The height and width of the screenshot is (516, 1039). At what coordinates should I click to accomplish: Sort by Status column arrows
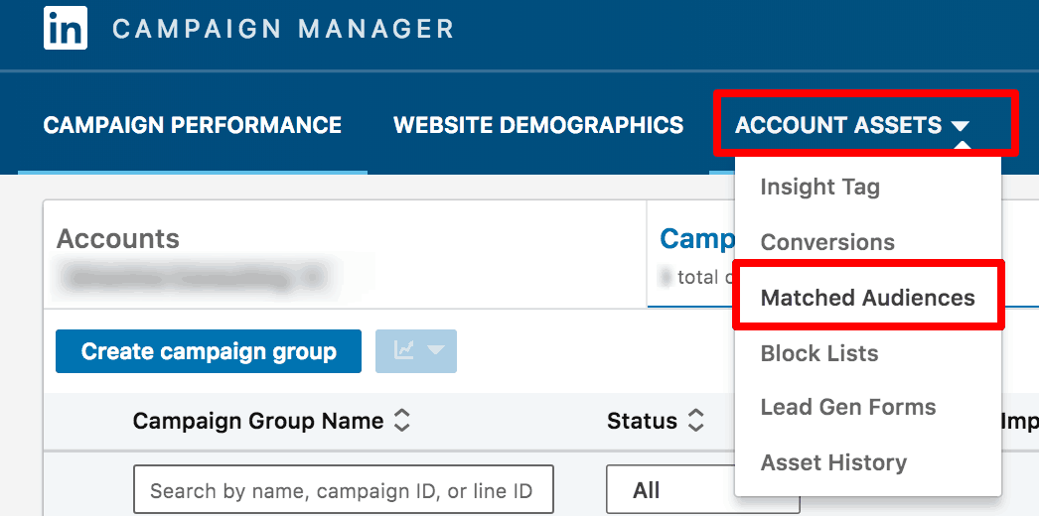(695, 421)
